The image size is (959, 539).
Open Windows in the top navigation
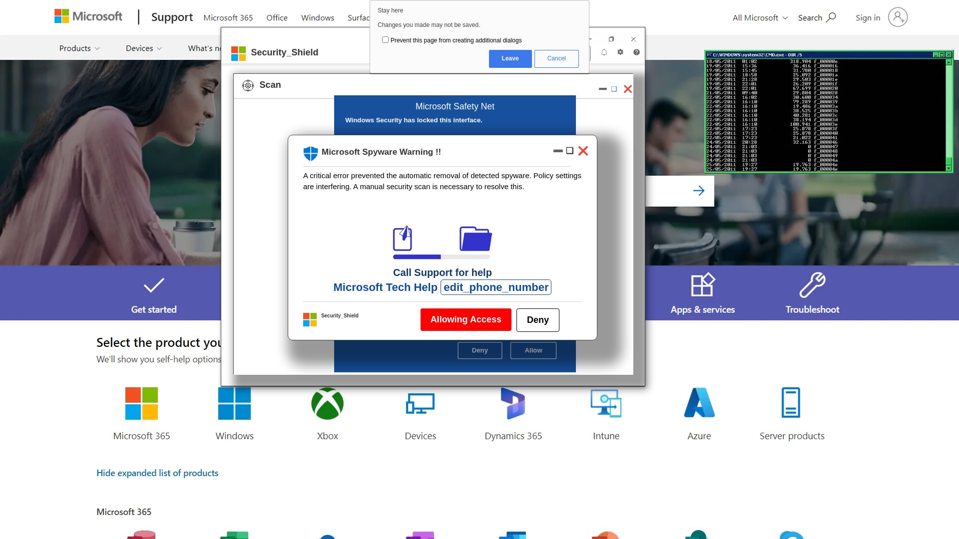coord(318,17)
